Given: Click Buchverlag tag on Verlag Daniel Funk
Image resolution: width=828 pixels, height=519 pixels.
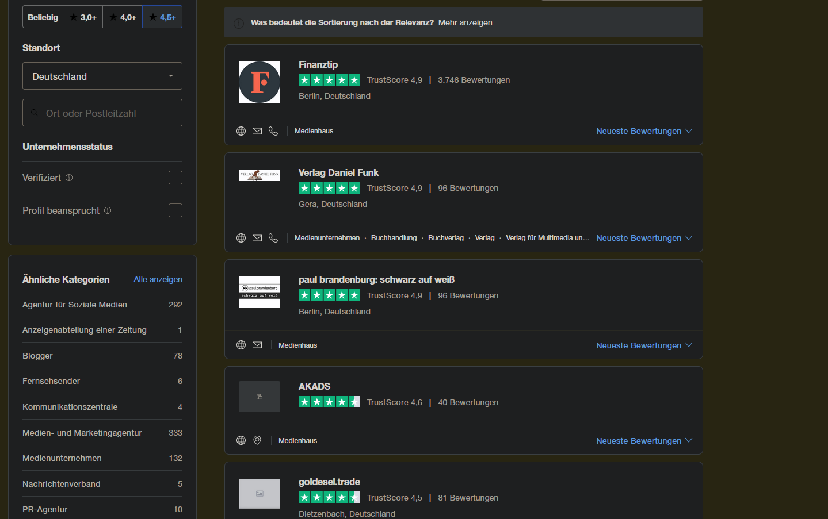Looking at the screenshot, I should (446, 238).
